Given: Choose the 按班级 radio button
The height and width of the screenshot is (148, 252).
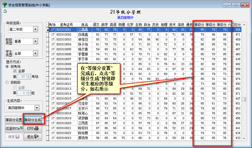Looking at the screenshot, I should 7,82.
